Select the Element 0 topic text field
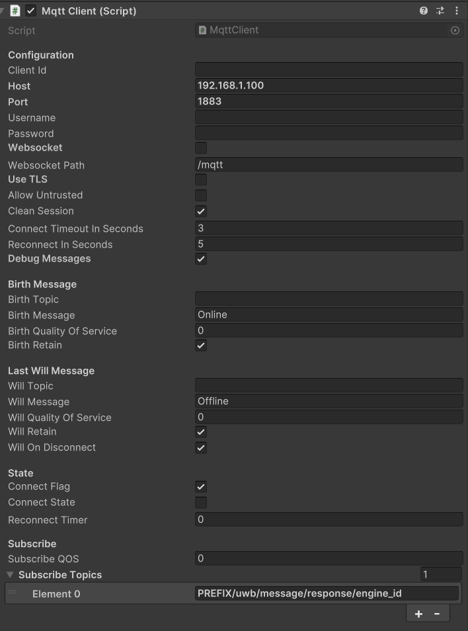 pyautogui.click(x=327, y=593)
